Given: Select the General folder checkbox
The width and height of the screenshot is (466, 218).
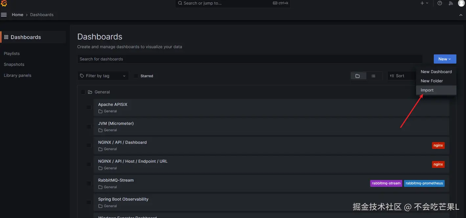Looking at the screenshot, I should coord(83,92).
